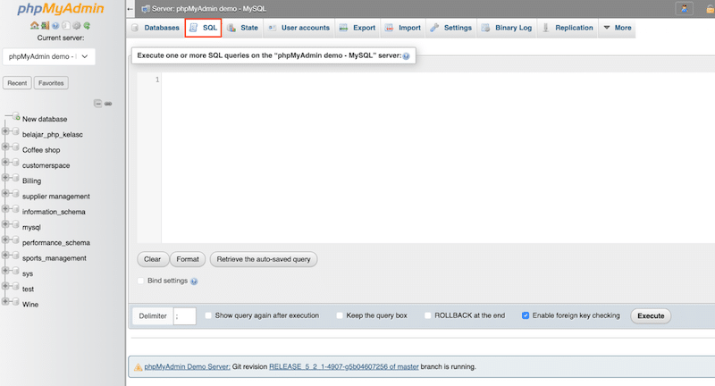Screen dimensions: 715x386
Task: Expand the supplier management database node
Action: [5, 194]
